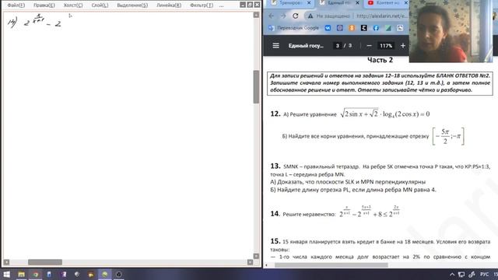Open the Windows Start menu

pyautogui.click(x=6, y=275)
